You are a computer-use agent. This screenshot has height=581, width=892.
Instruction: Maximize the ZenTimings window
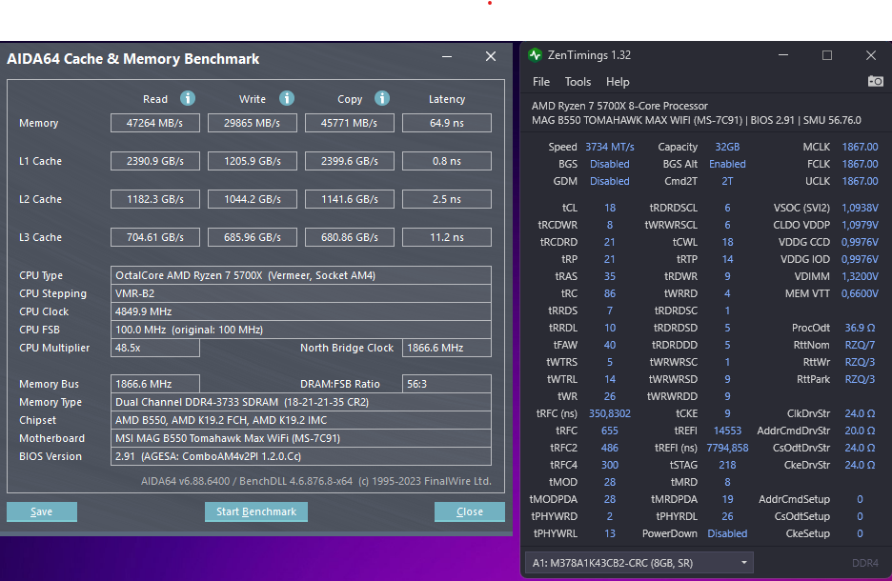pos(827,55)
